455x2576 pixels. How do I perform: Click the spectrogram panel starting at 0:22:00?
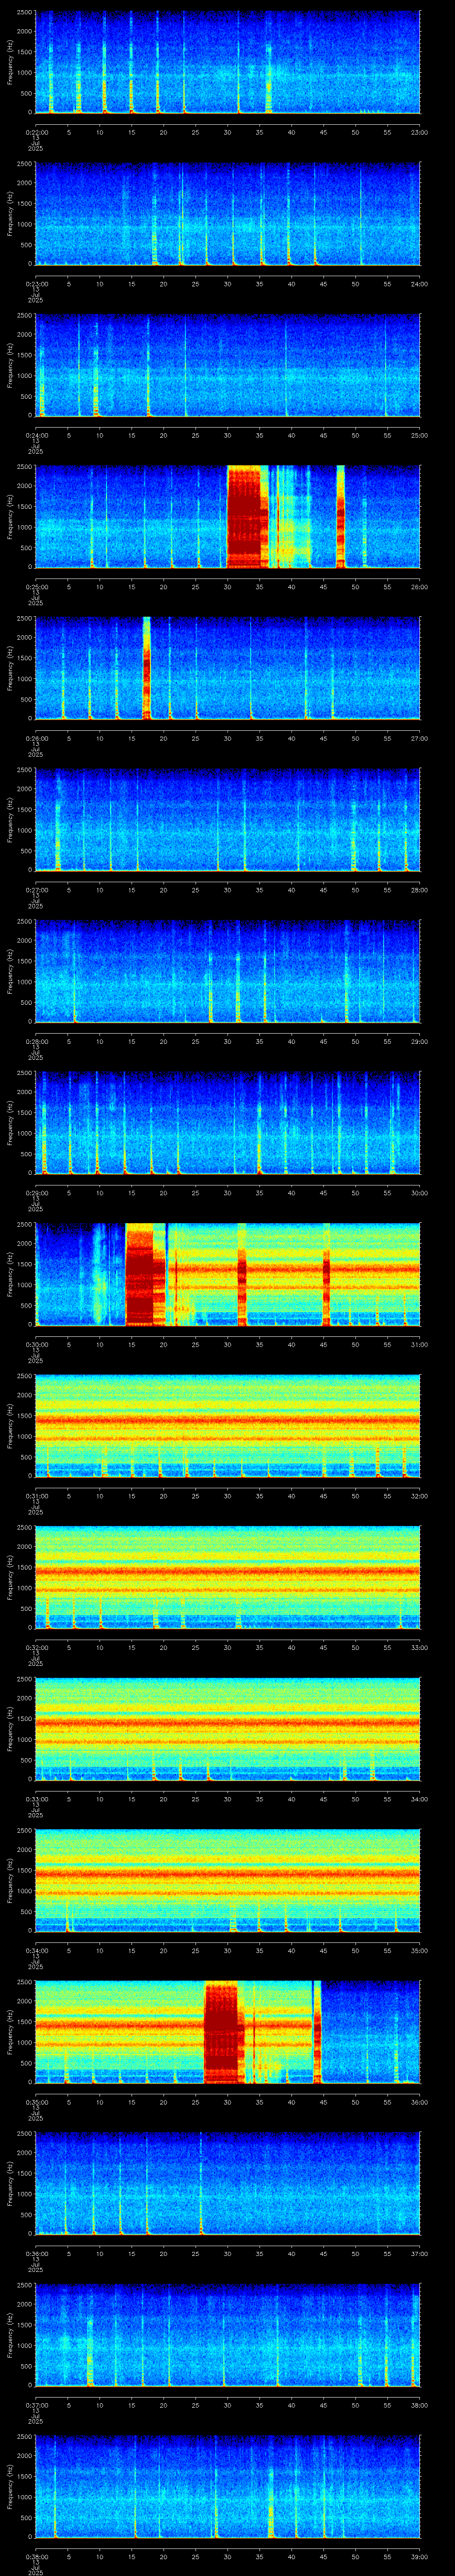pos(227,62)
